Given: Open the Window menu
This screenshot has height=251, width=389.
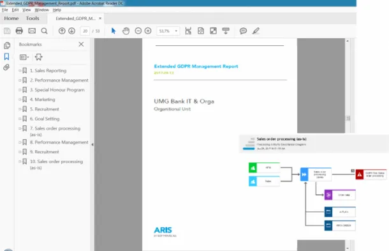Looking at the screenshot, I should tap(41, 10).
